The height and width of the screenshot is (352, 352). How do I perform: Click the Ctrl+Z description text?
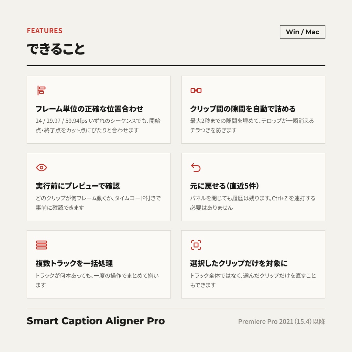(253, 203)
